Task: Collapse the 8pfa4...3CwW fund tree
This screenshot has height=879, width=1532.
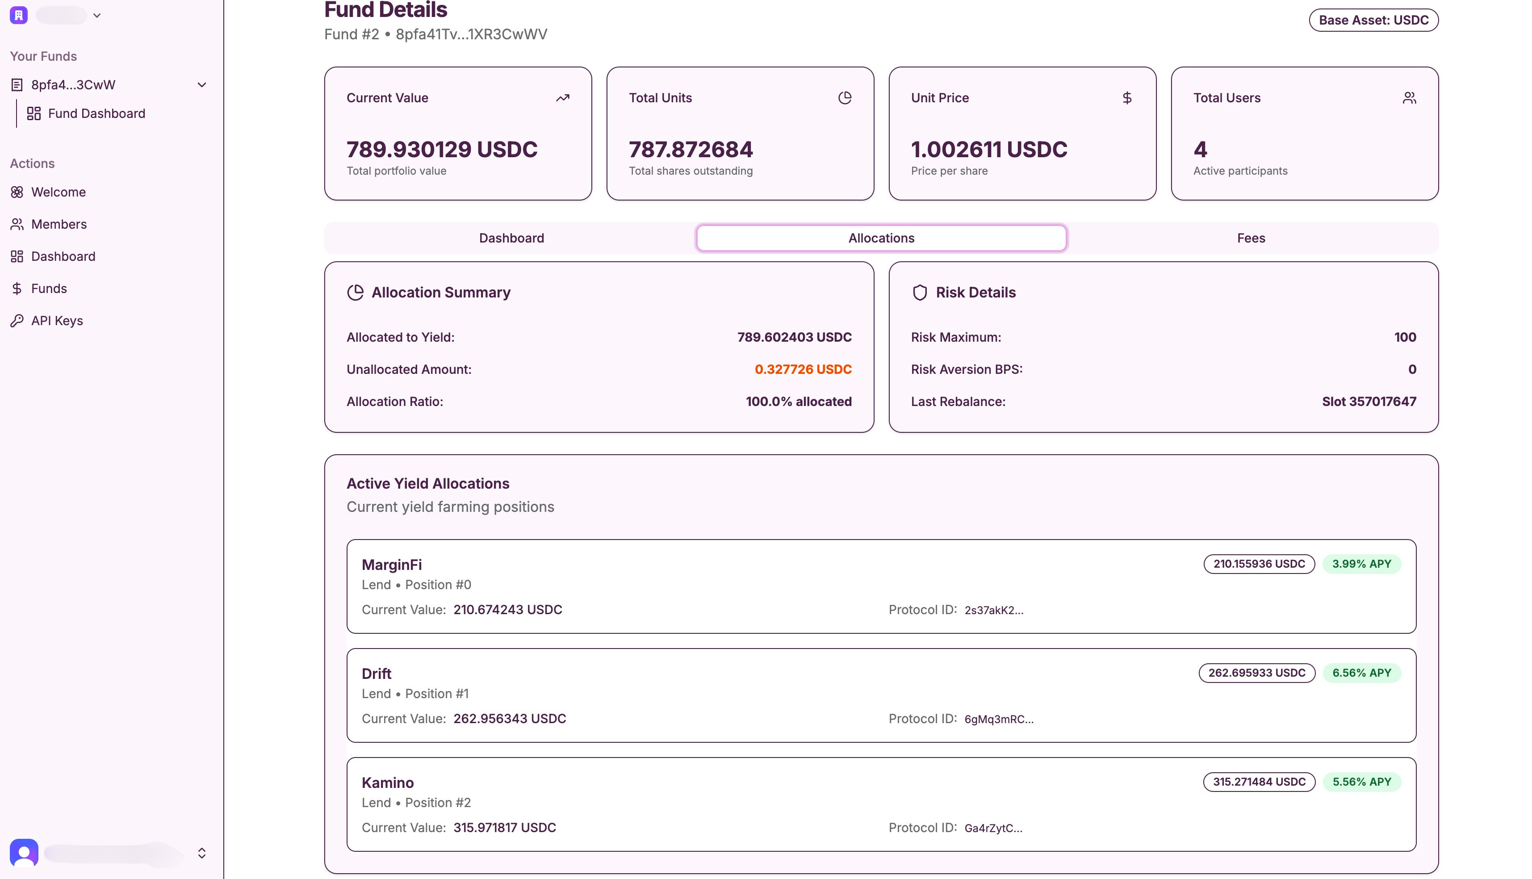Action: click(x=201, y=85)
